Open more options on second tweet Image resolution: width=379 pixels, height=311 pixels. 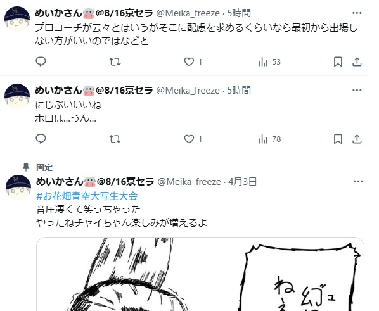tap(357, 91)
